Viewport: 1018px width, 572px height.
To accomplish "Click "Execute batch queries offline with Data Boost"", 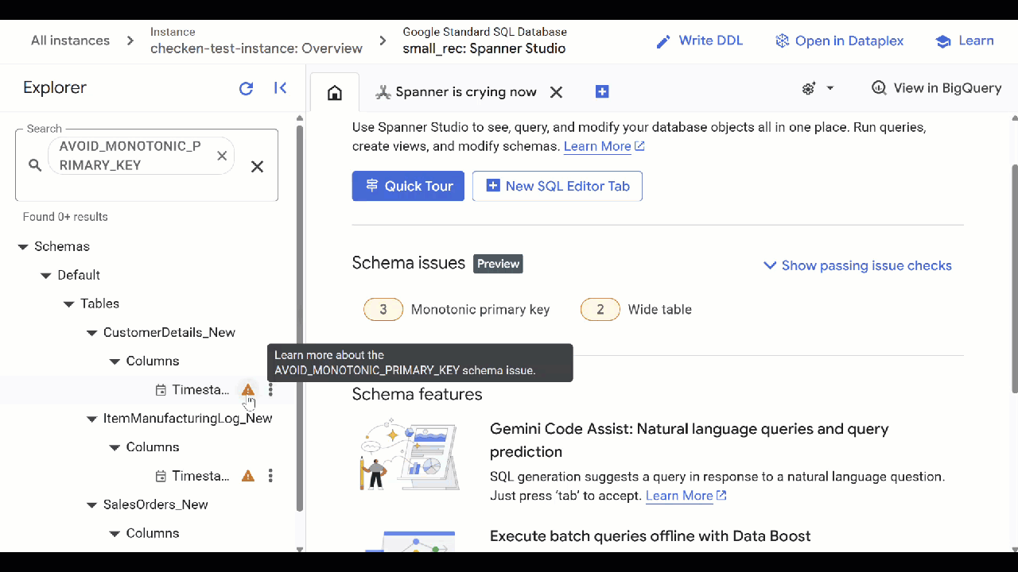I will [x=650, y=536].
